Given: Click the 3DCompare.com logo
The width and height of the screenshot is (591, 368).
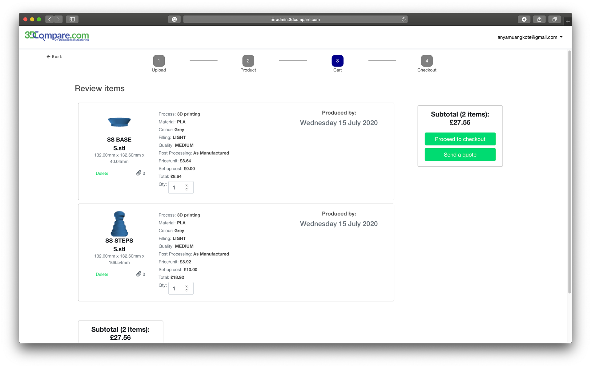Looking at the screenshot, I should pyautogui.click(x=57, y=36).
